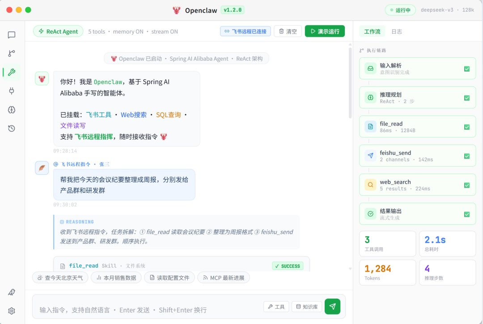Open the history clock sidebar icon
The height and width of the screenshot is (324, 483).
tap(12, 129)
